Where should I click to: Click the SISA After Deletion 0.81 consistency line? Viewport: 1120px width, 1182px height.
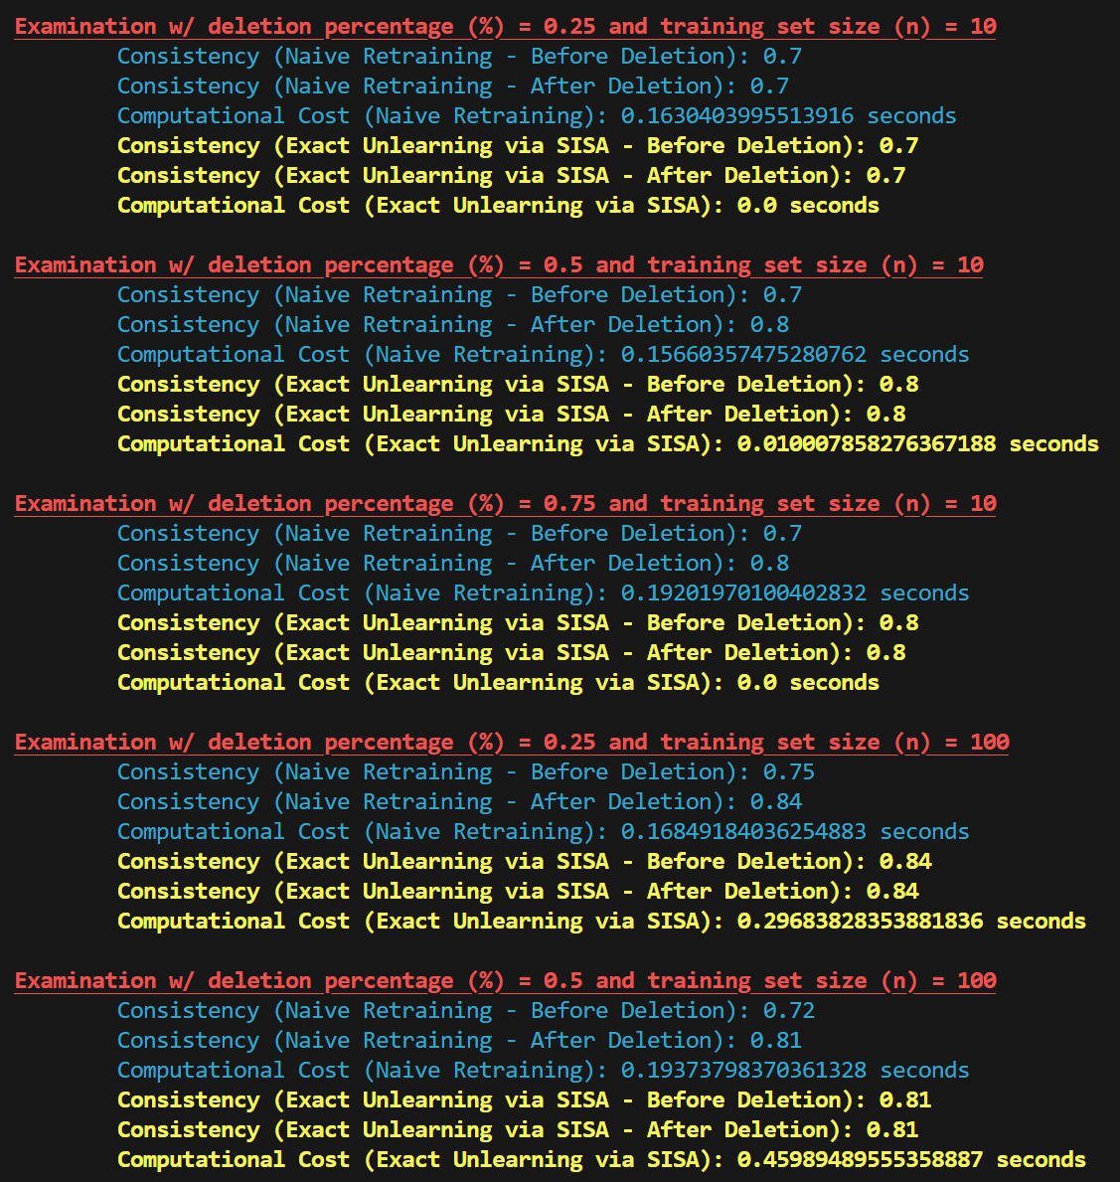coord(518,1130)
